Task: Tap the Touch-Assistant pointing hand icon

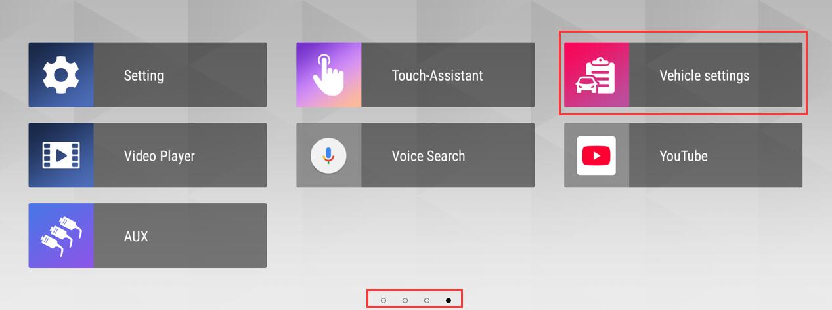Action: click(x=328, y=75)
